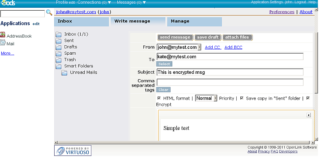The width and height of the screenshot is (323, 160).
Task: Open the footer FAQ link
Action: (275, 151)
